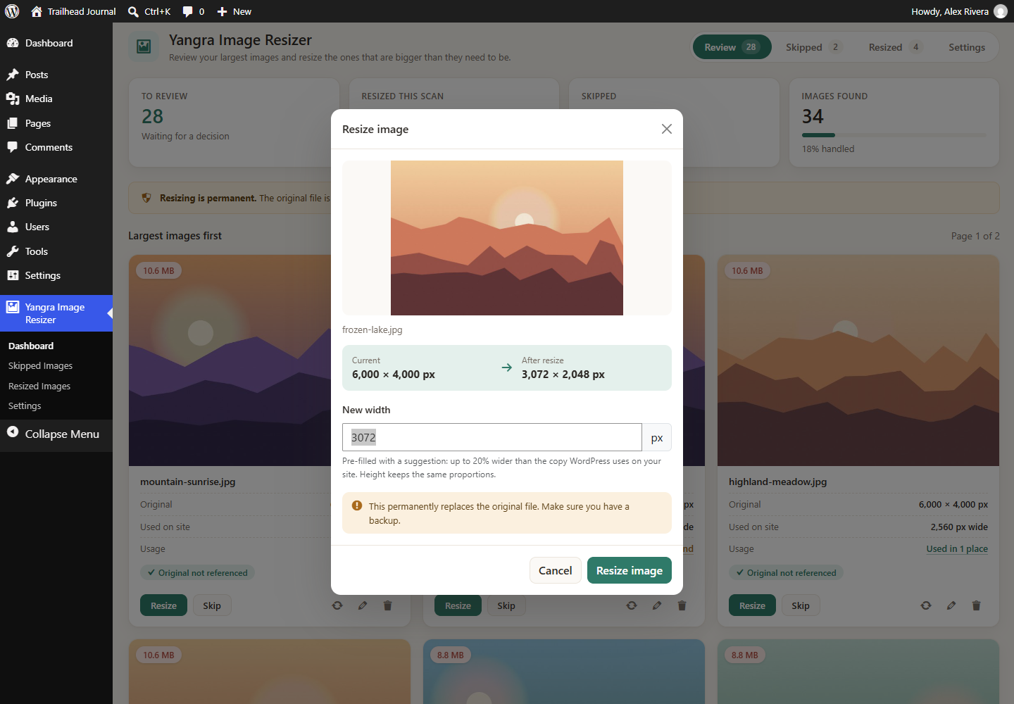Image resolution: width=1014 pixels, height=704 pixels.
Task: Edit highland-meadow.jpg pencil icon
Action: [x=951, y=605]
